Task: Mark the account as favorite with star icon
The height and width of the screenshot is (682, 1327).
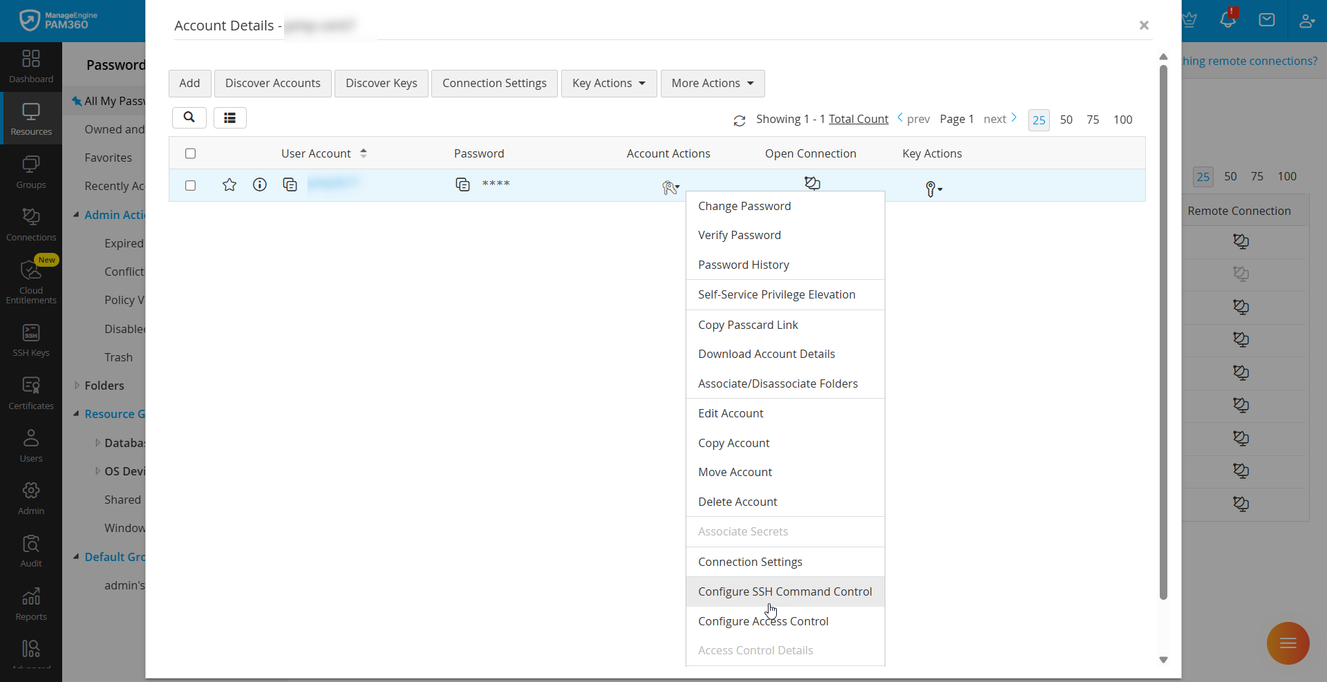Action: [229, 184]
